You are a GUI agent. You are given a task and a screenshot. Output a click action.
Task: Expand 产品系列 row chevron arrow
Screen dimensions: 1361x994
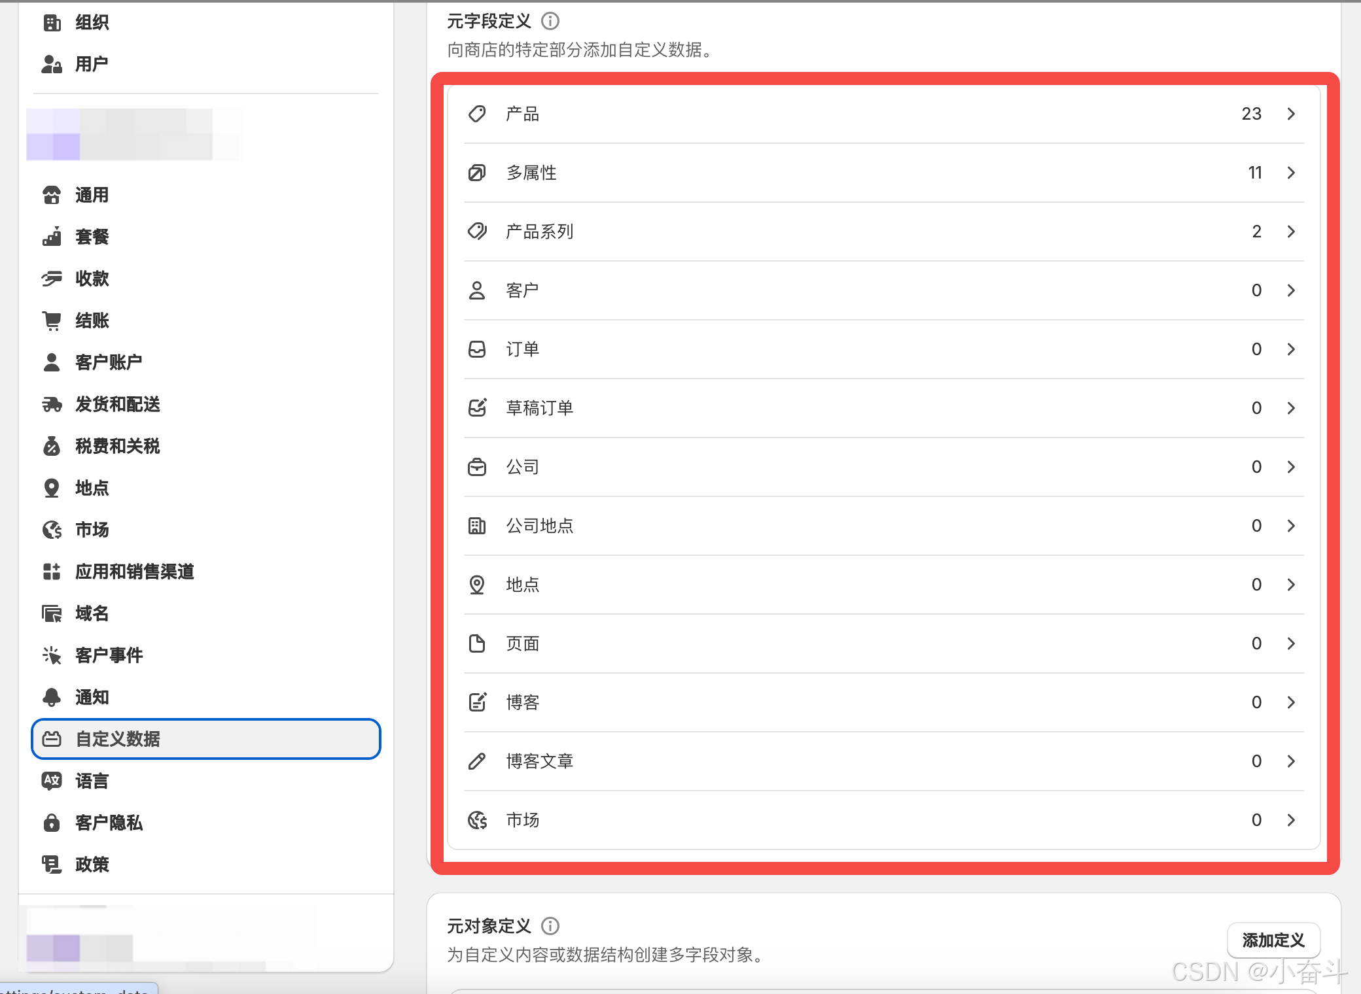tap(1291, 231)
